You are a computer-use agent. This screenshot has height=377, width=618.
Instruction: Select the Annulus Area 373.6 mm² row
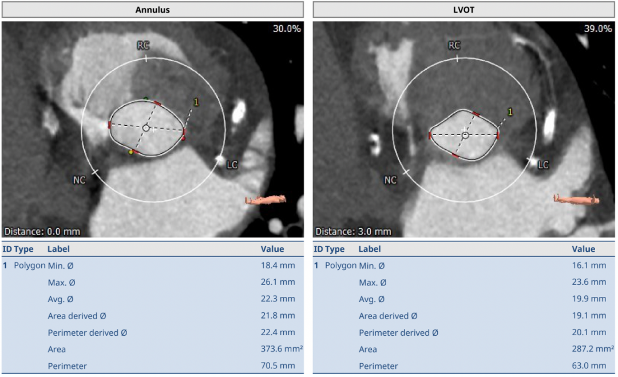click(x=152, y=349)
